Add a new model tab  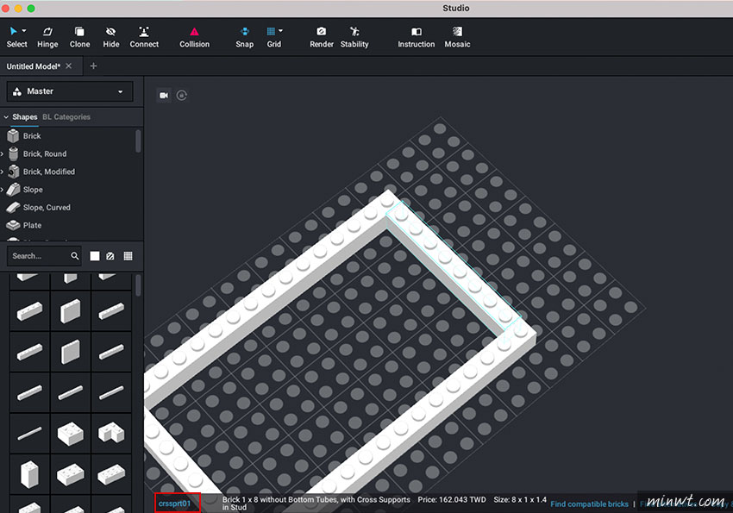pyautogui.click(x=93, y=66)
